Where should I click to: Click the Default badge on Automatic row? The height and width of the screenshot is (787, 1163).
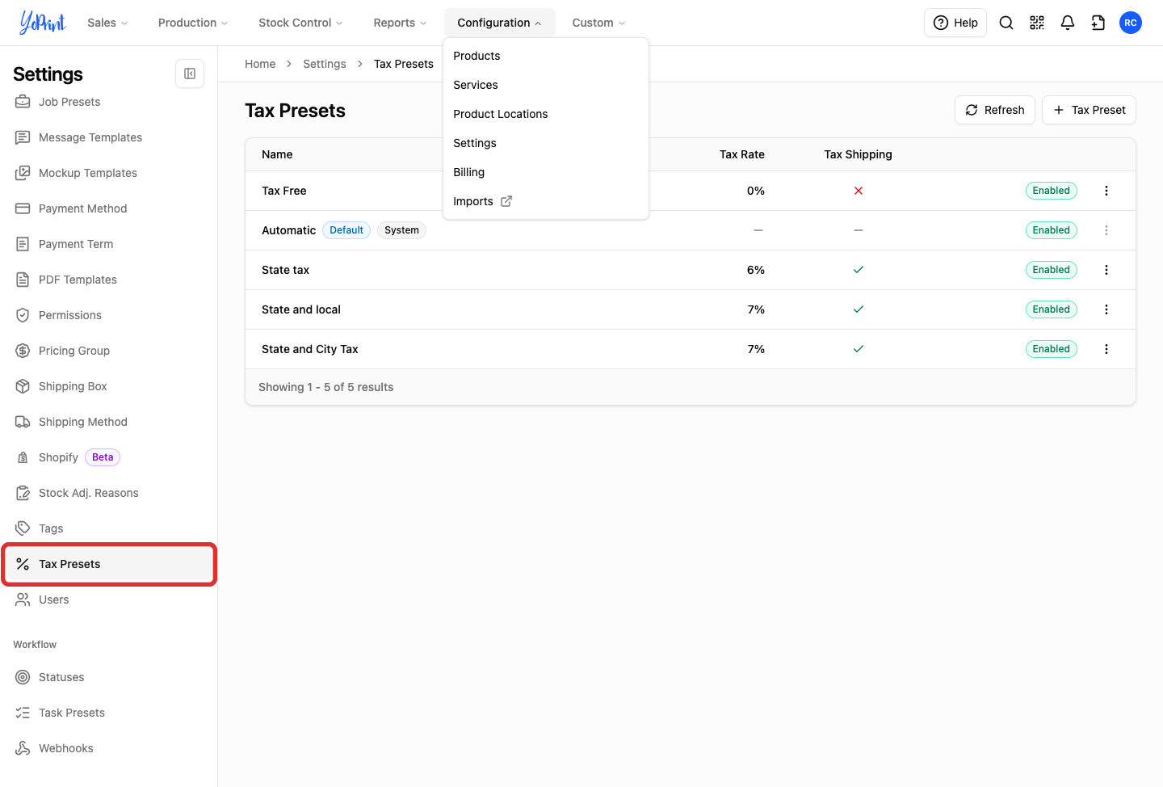point(346,230)
